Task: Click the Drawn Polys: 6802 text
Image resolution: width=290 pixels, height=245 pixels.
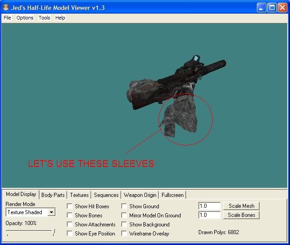Action: (x=219, y=232)
